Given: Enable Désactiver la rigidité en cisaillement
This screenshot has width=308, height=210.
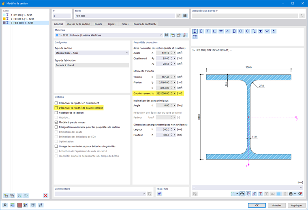Looking at the screenshot, I should 56,103.
